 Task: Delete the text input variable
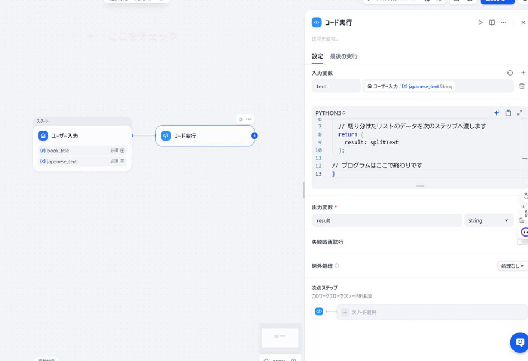(x=521, y=86)
